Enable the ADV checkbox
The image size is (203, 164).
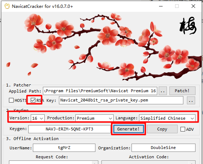(x=183, y=129)
